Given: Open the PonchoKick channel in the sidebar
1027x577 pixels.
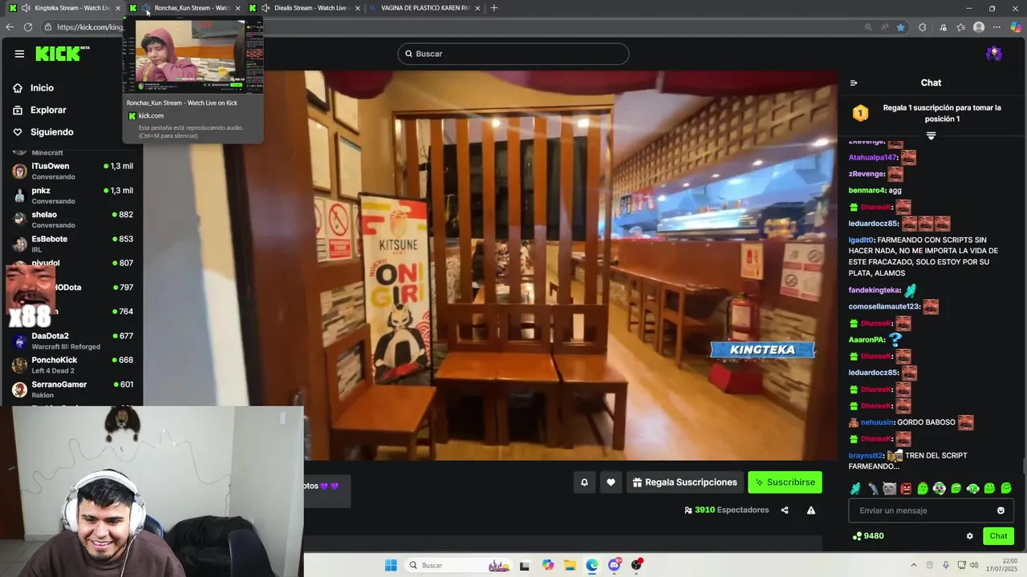Looking at the screenshot, I should [72, 365].
